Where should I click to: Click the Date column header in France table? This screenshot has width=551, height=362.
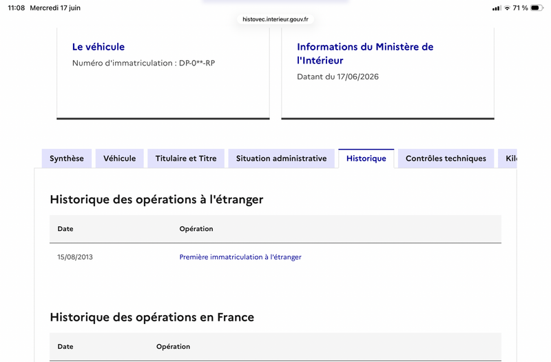[x=65, y=347]
